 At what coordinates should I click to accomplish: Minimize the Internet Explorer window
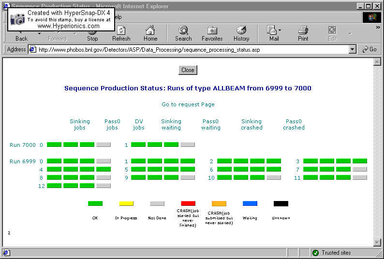tap(360, 6)
